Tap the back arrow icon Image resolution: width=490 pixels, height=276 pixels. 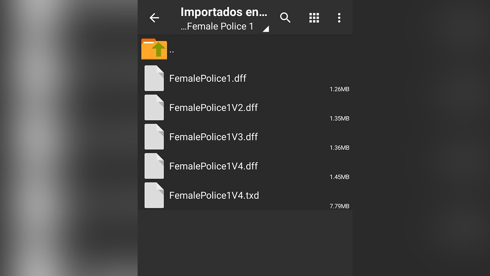(154, 18)
